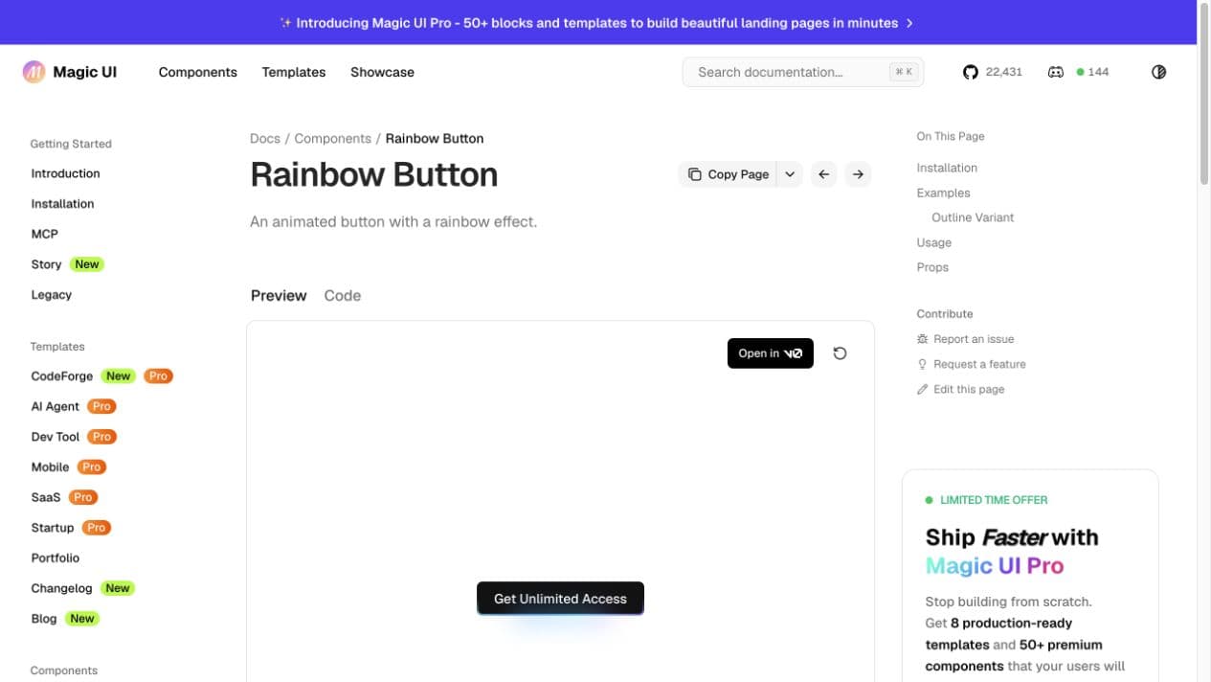Screen dimensions: 1211x682
Task: Click the ⌘K shortcut badge in search
Action: 903,72
